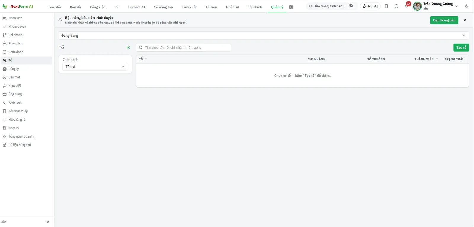
Task: Open Webhook in the sidebar
Action: click(x=26, y=103)
